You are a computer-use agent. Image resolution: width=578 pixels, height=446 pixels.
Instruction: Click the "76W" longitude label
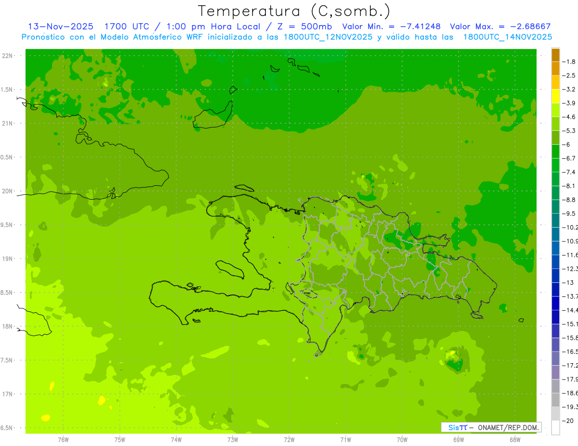(x=63, y=440)
